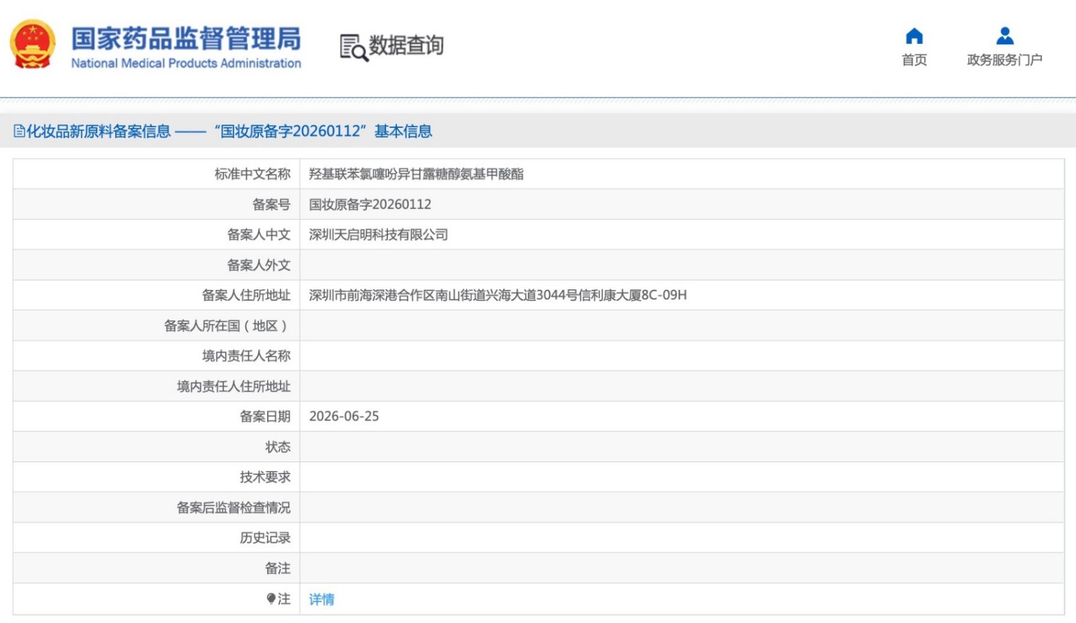Open the 详情 link
Viewport: 1076px width, 623px height.
click(x=321, y=599)
